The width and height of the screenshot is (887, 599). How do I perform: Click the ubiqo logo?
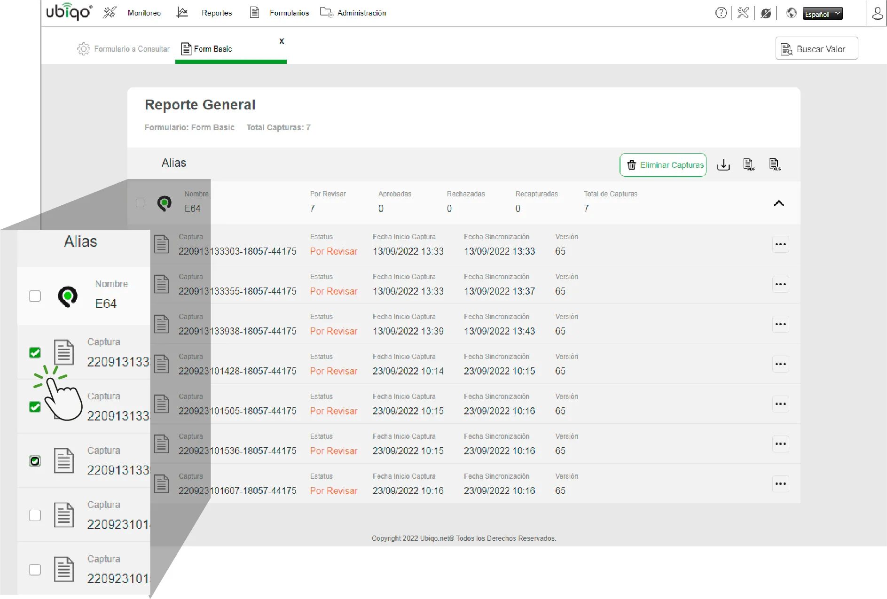pos(69,12)
